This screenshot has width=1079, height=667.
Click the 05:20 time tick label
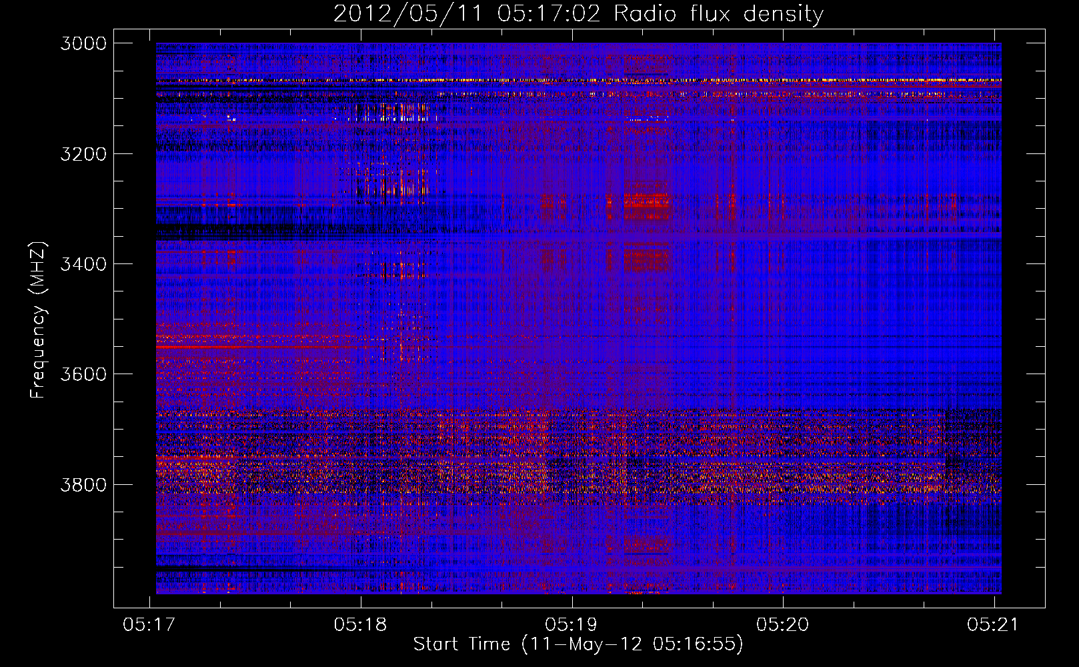click(783, 624)
